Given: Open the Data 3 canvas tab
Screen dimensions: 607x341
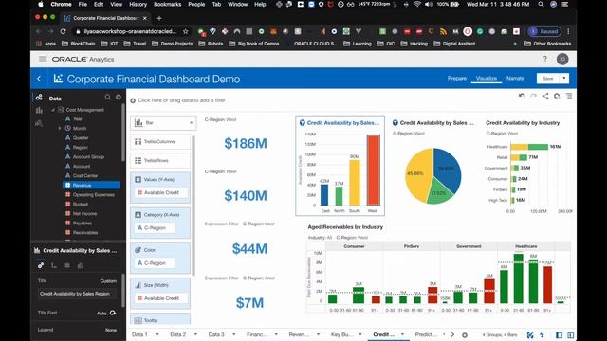Looking at the screenshot, I should coord(216,334).
